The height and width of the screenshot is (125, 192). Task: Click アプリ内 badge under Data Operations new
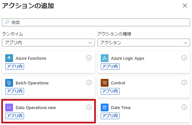pos(15,116)
